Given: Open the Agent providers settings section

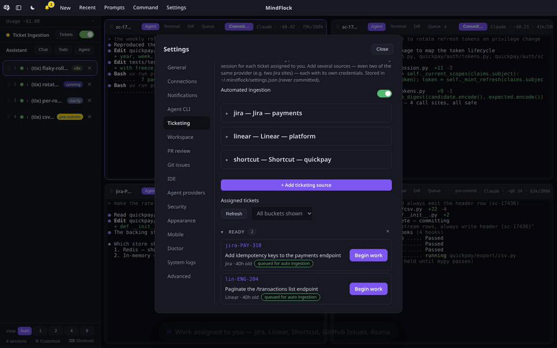Looking at the screenshot, I should 186,193.
